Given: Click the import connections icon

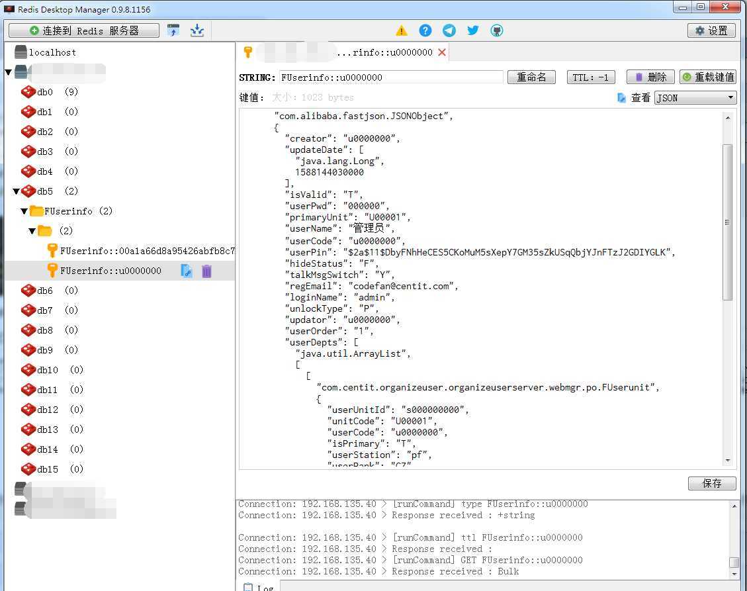Looking at the screenshot, I should pos(173,30).
